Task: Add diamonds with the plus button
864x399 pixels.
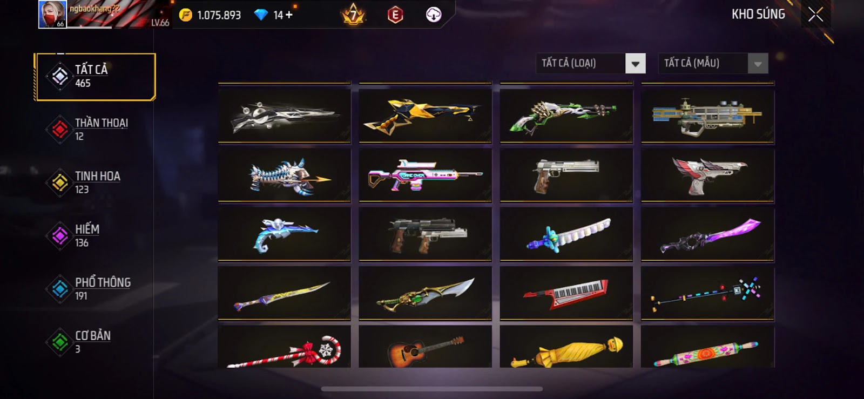Action: click(289, 15)
